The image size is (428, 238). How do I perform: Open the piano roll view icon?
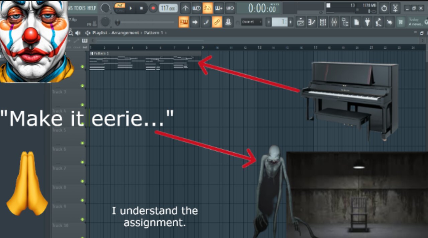point(312,22)
